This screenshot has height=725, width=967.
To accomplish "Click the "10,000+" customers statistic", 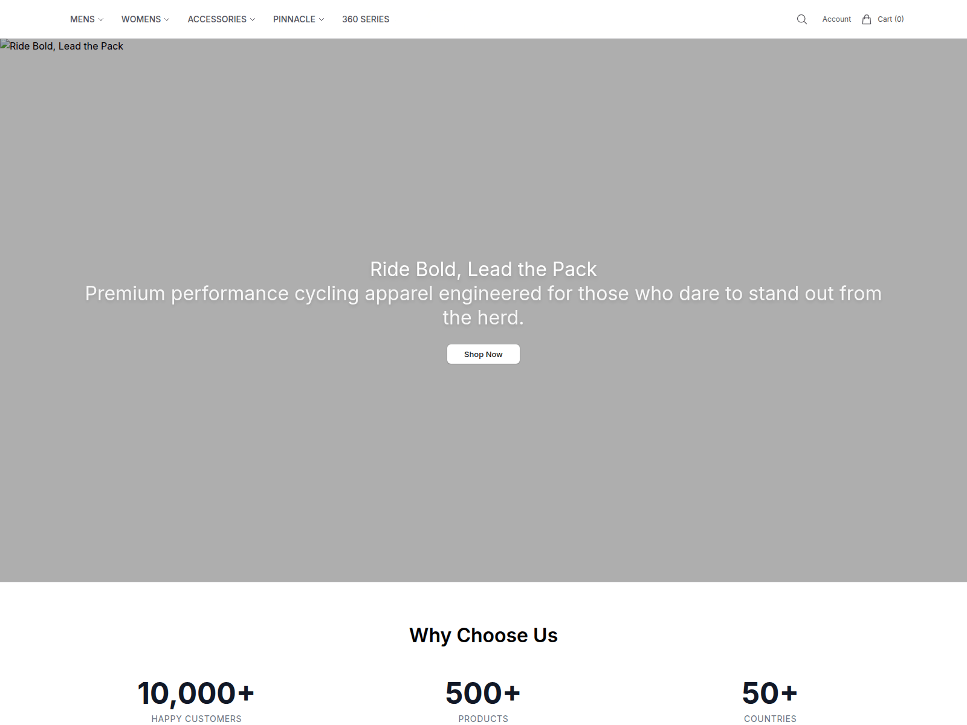I will pyautogui.click(x=196, y=693).
